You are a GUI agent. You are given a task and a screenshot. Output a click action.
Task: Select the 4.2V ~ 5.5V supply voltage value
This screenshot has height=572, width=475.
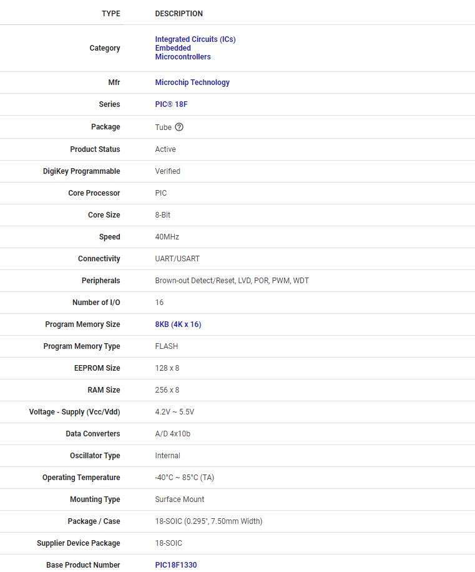point(175,412)
